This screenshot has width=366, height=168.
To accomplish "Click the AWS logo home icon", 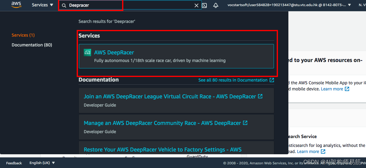I will point(16,5).
